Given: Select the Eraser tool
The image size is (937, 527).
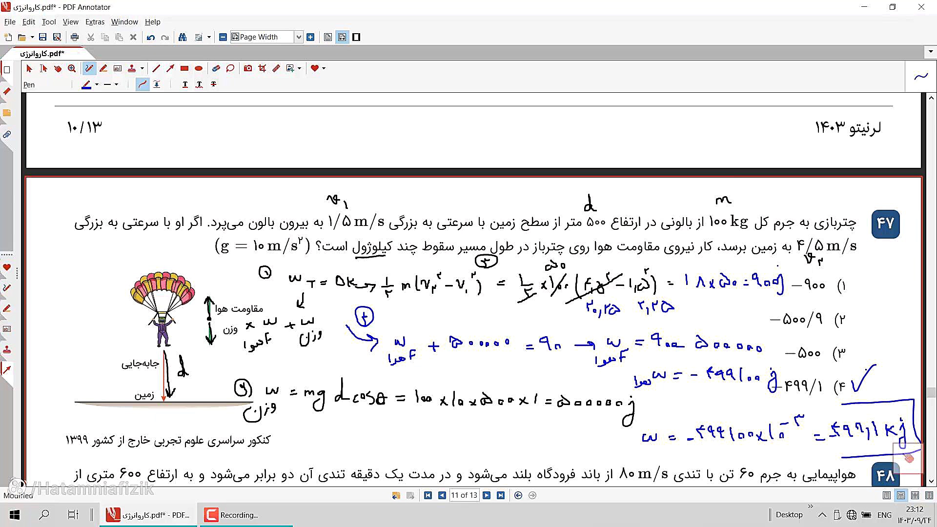Looking at the screenshot, I should tap(216, 68).
